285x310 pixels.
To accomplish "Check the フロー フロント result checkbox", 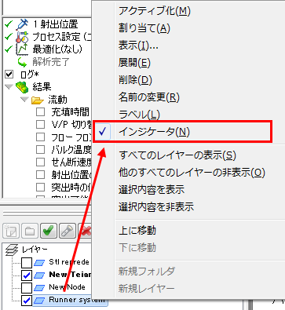I will point(40,137).
